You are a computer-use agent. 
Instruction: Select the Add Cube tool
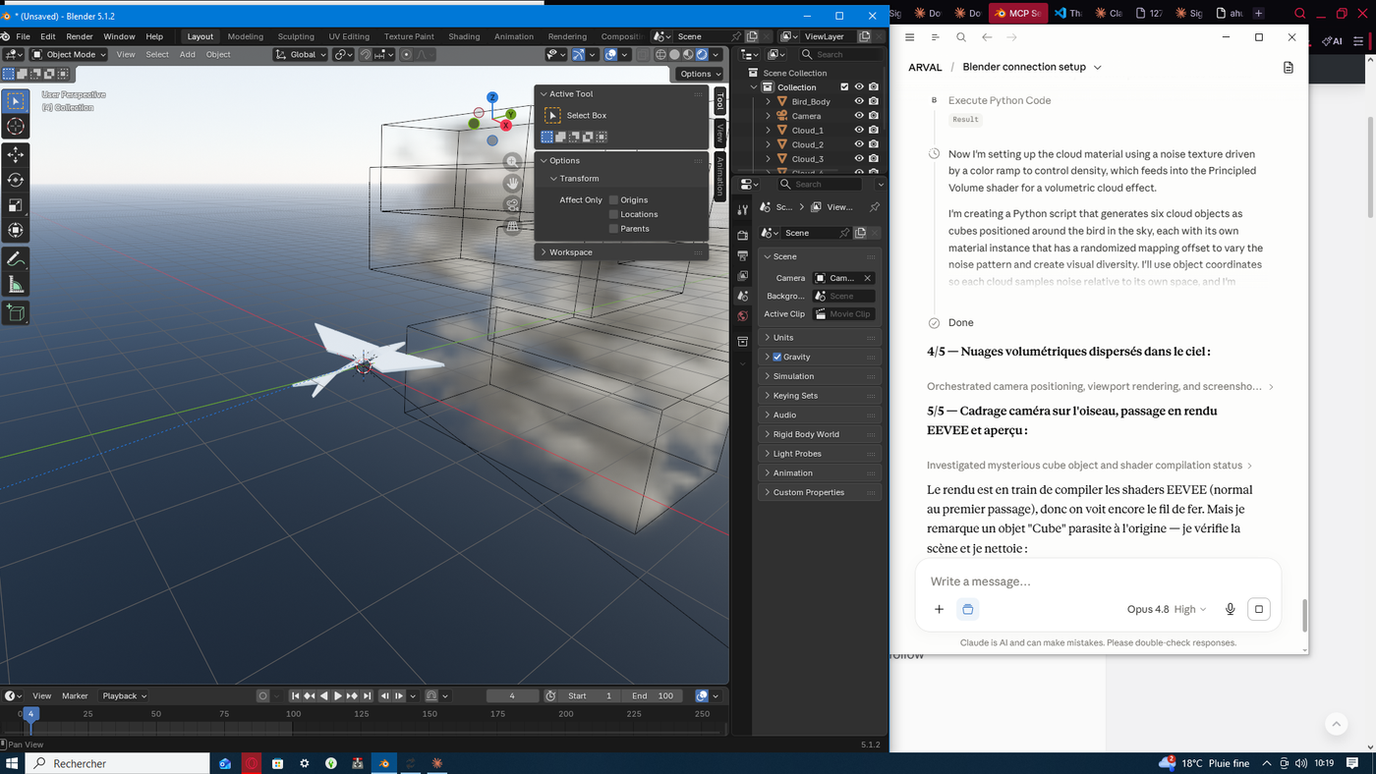coord(16,313)
